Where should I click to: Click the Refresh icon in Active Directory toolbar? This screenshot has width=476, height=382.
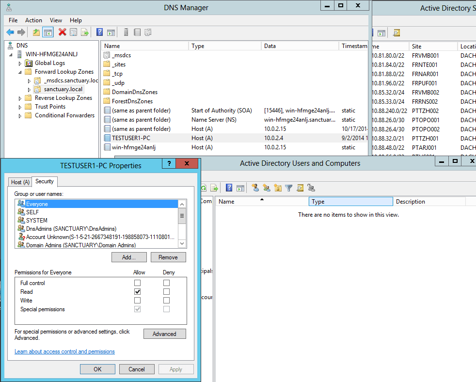point(205,188)
